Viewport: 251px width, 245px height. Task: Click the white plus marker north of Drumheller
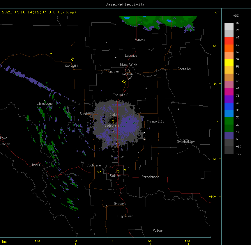pyautogui.click(x=178, y=109)
